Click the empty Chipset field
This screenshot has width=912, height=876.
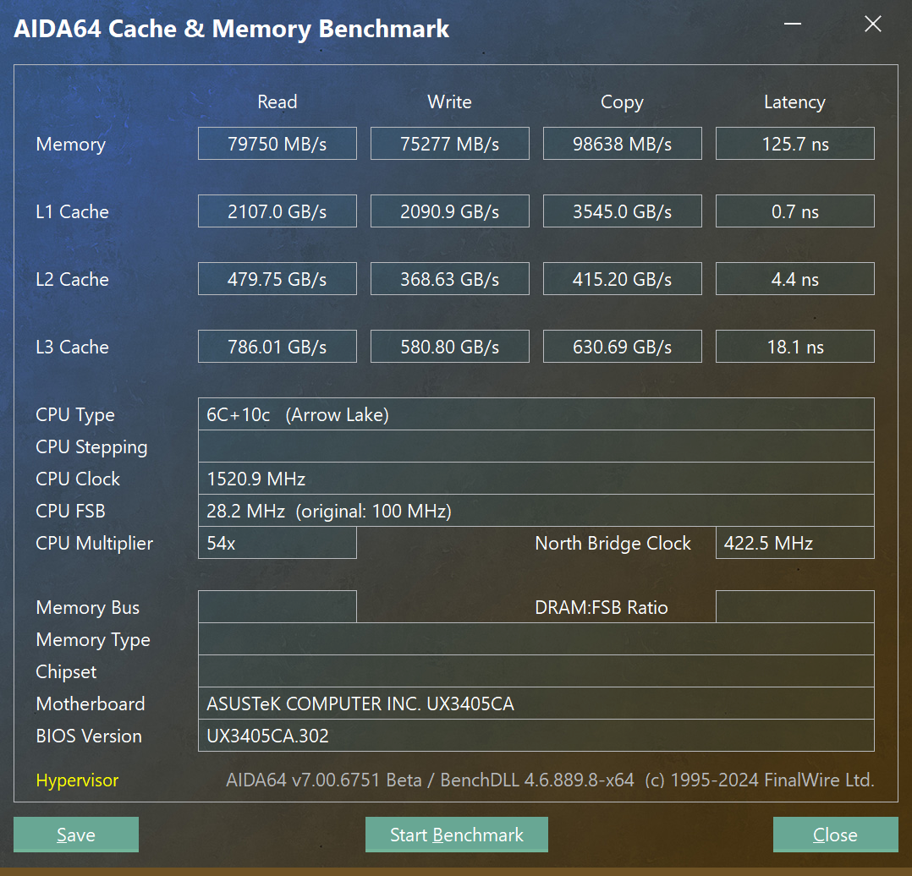[536, 671]
